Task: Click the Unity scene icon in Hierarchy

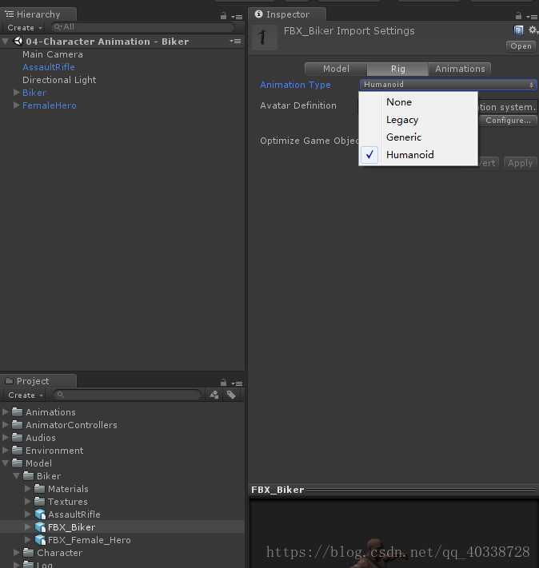Action: point(18,42)
